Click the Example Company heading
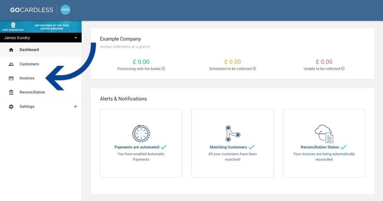 pyautogui.click(x=120, y=39)
